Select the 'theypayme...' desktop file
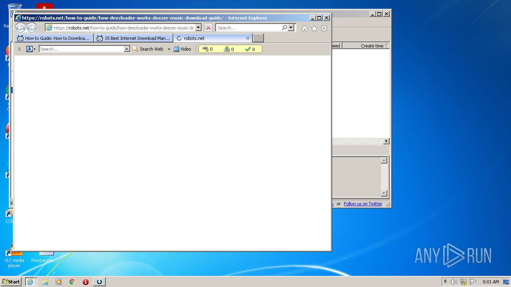This screenshot has height=287, width=511. pyautogui.click(x=45, y=258)
